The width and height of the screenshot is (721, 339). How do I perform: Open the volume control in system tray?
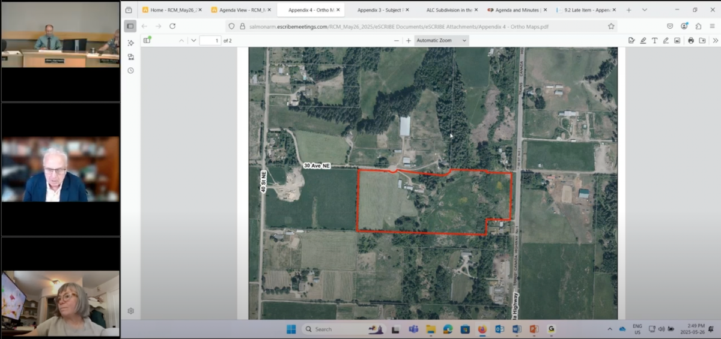point(662,329)
